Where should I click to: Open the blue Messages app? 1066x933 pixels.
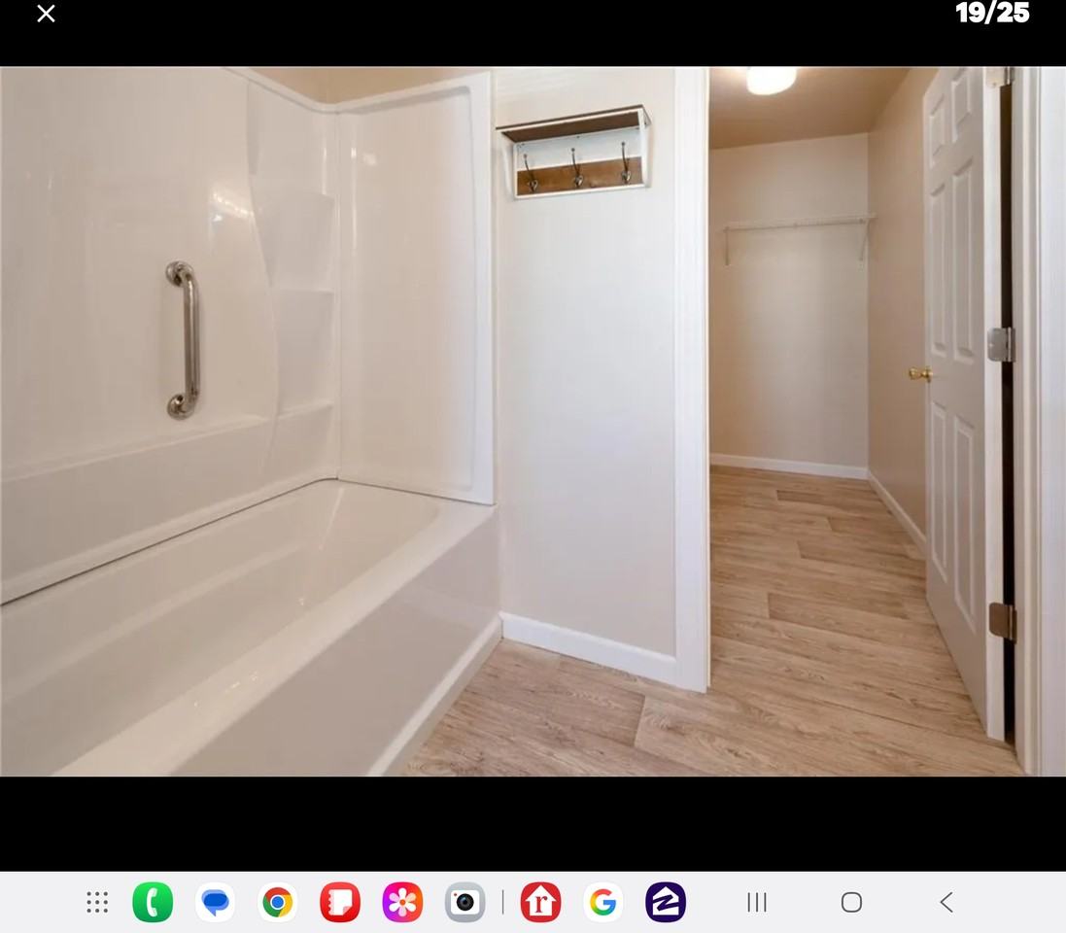point(215,903)
